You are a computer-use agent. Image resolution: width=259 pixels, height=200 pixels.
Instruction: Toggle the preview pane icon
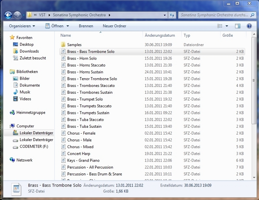[x=238, y=26]
